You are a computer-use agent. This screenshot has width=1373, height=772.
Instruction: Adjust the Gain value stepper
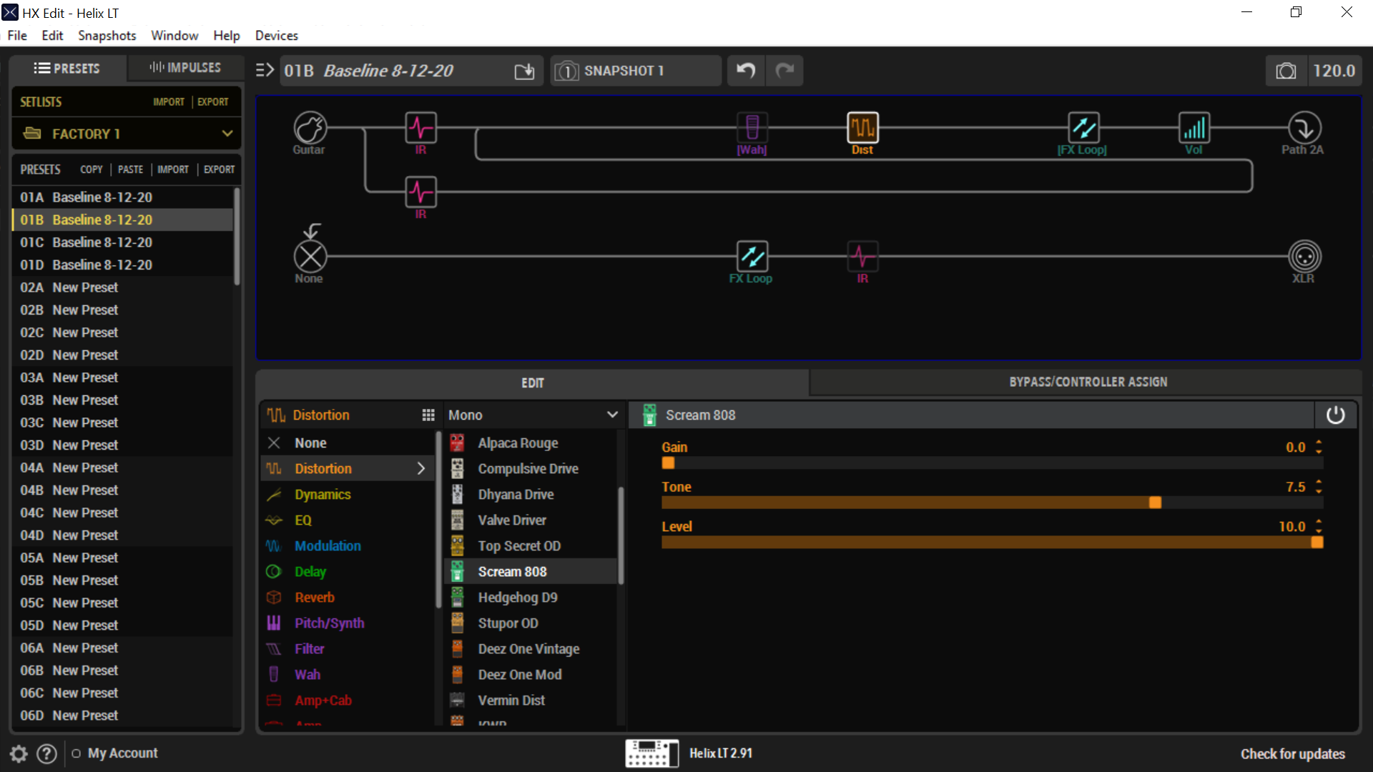pyautogui.click(x=1319, y=447)
